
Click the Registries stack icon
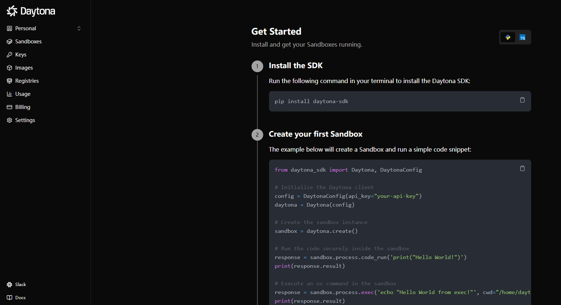pyautogui.click(x=9, y=81)
